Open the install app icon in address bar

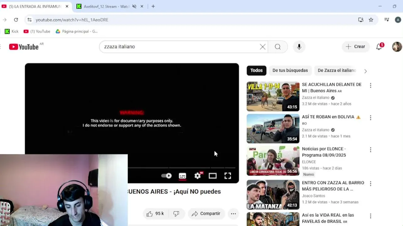coord(361,20)
